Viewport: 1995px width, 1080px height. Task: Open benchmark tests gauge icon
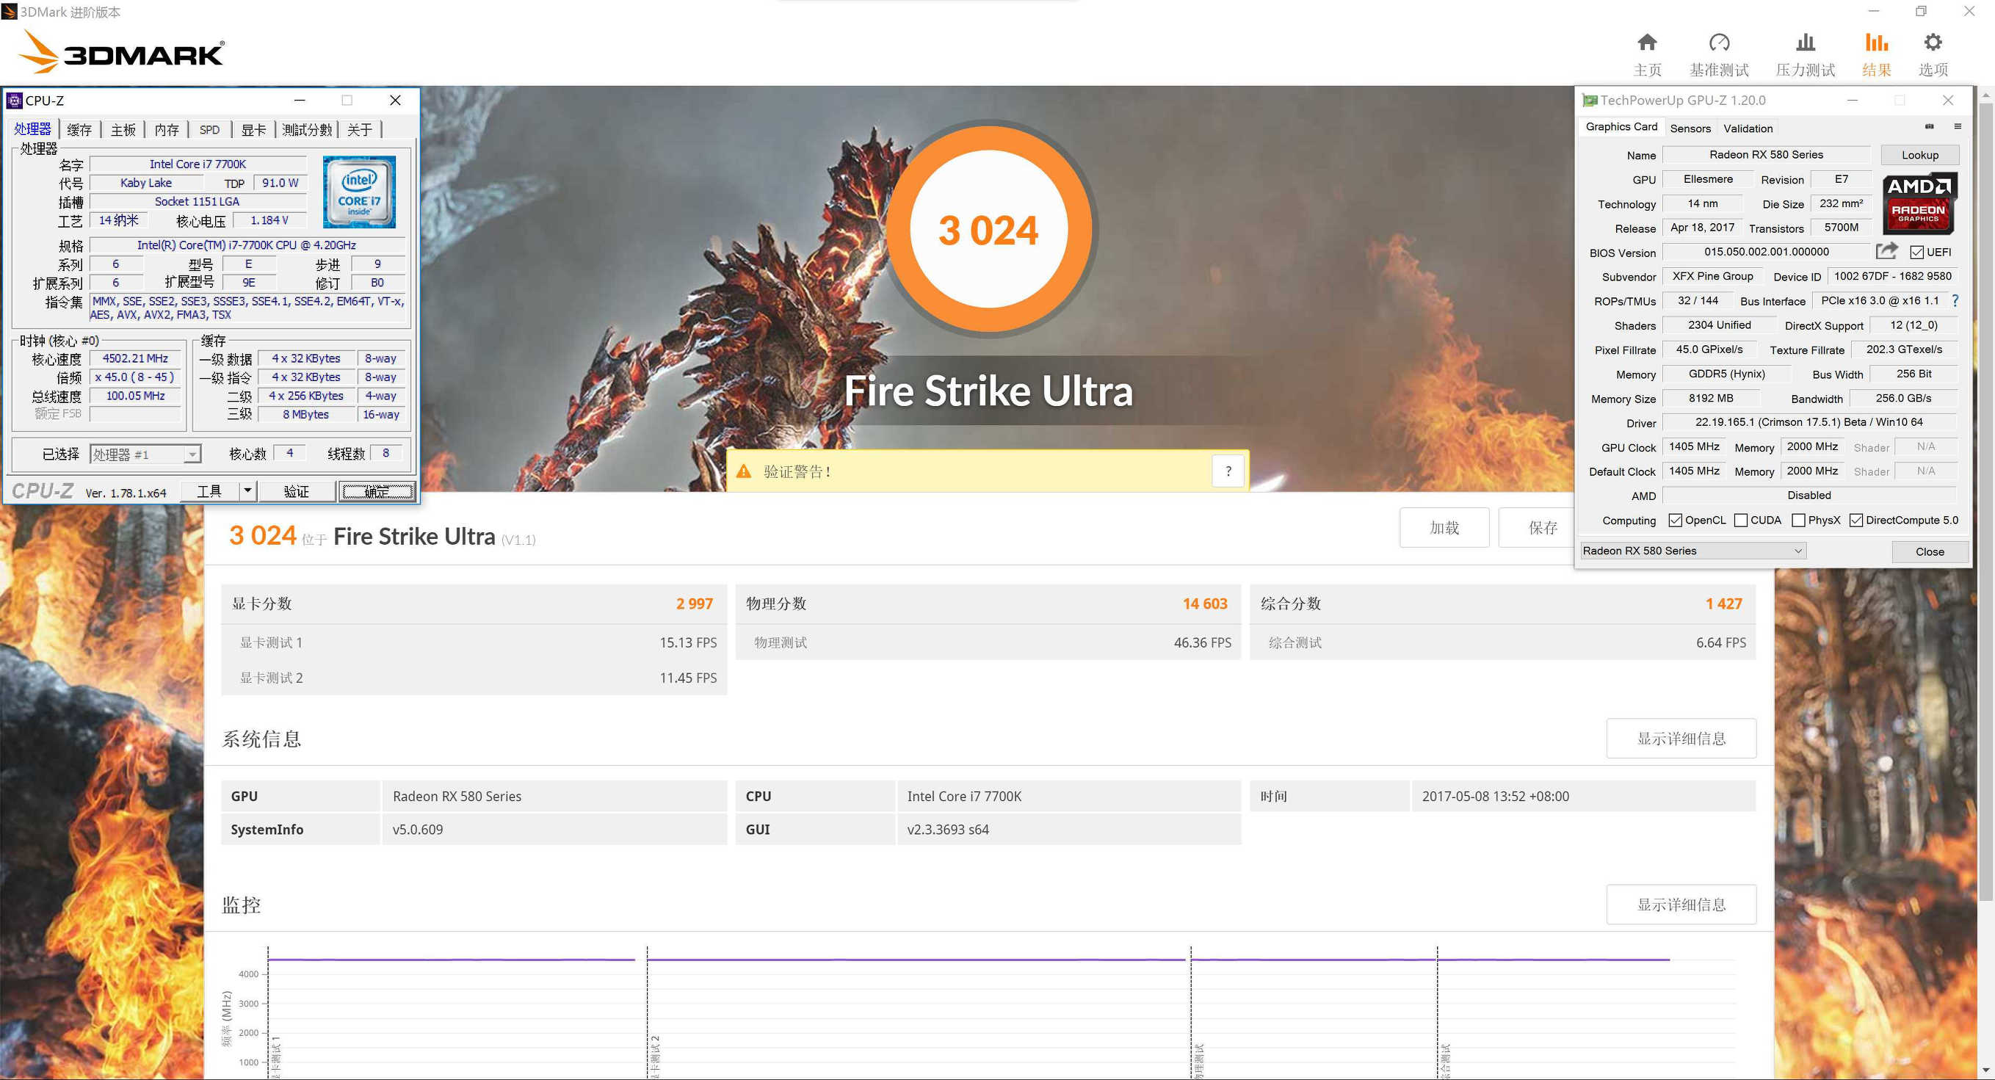pos(1718,43)
